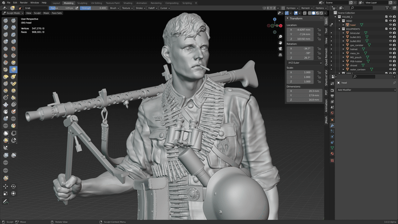Open the Render menu
Viewport: 398px width, 224px height.
click(23, 2)
